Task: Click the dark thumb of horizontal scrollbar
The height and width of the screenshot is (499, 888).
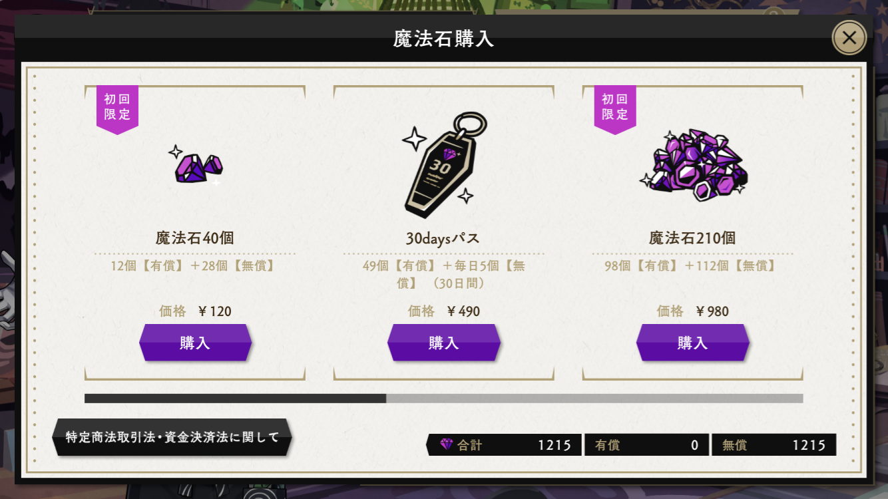Action: (x=235, y=399)
